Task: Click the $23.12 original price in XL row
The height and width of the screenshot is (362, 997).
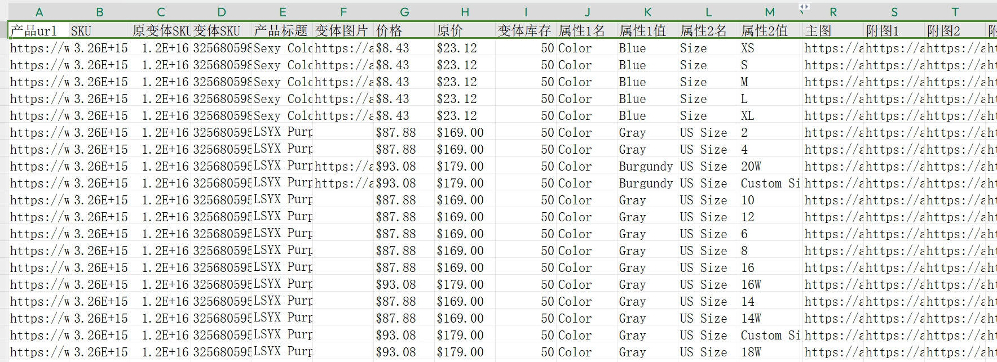Action: click(465, 115)
